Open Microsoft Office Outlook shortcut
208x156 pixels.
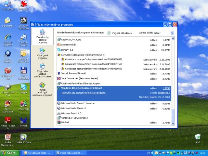coord(24,57)
